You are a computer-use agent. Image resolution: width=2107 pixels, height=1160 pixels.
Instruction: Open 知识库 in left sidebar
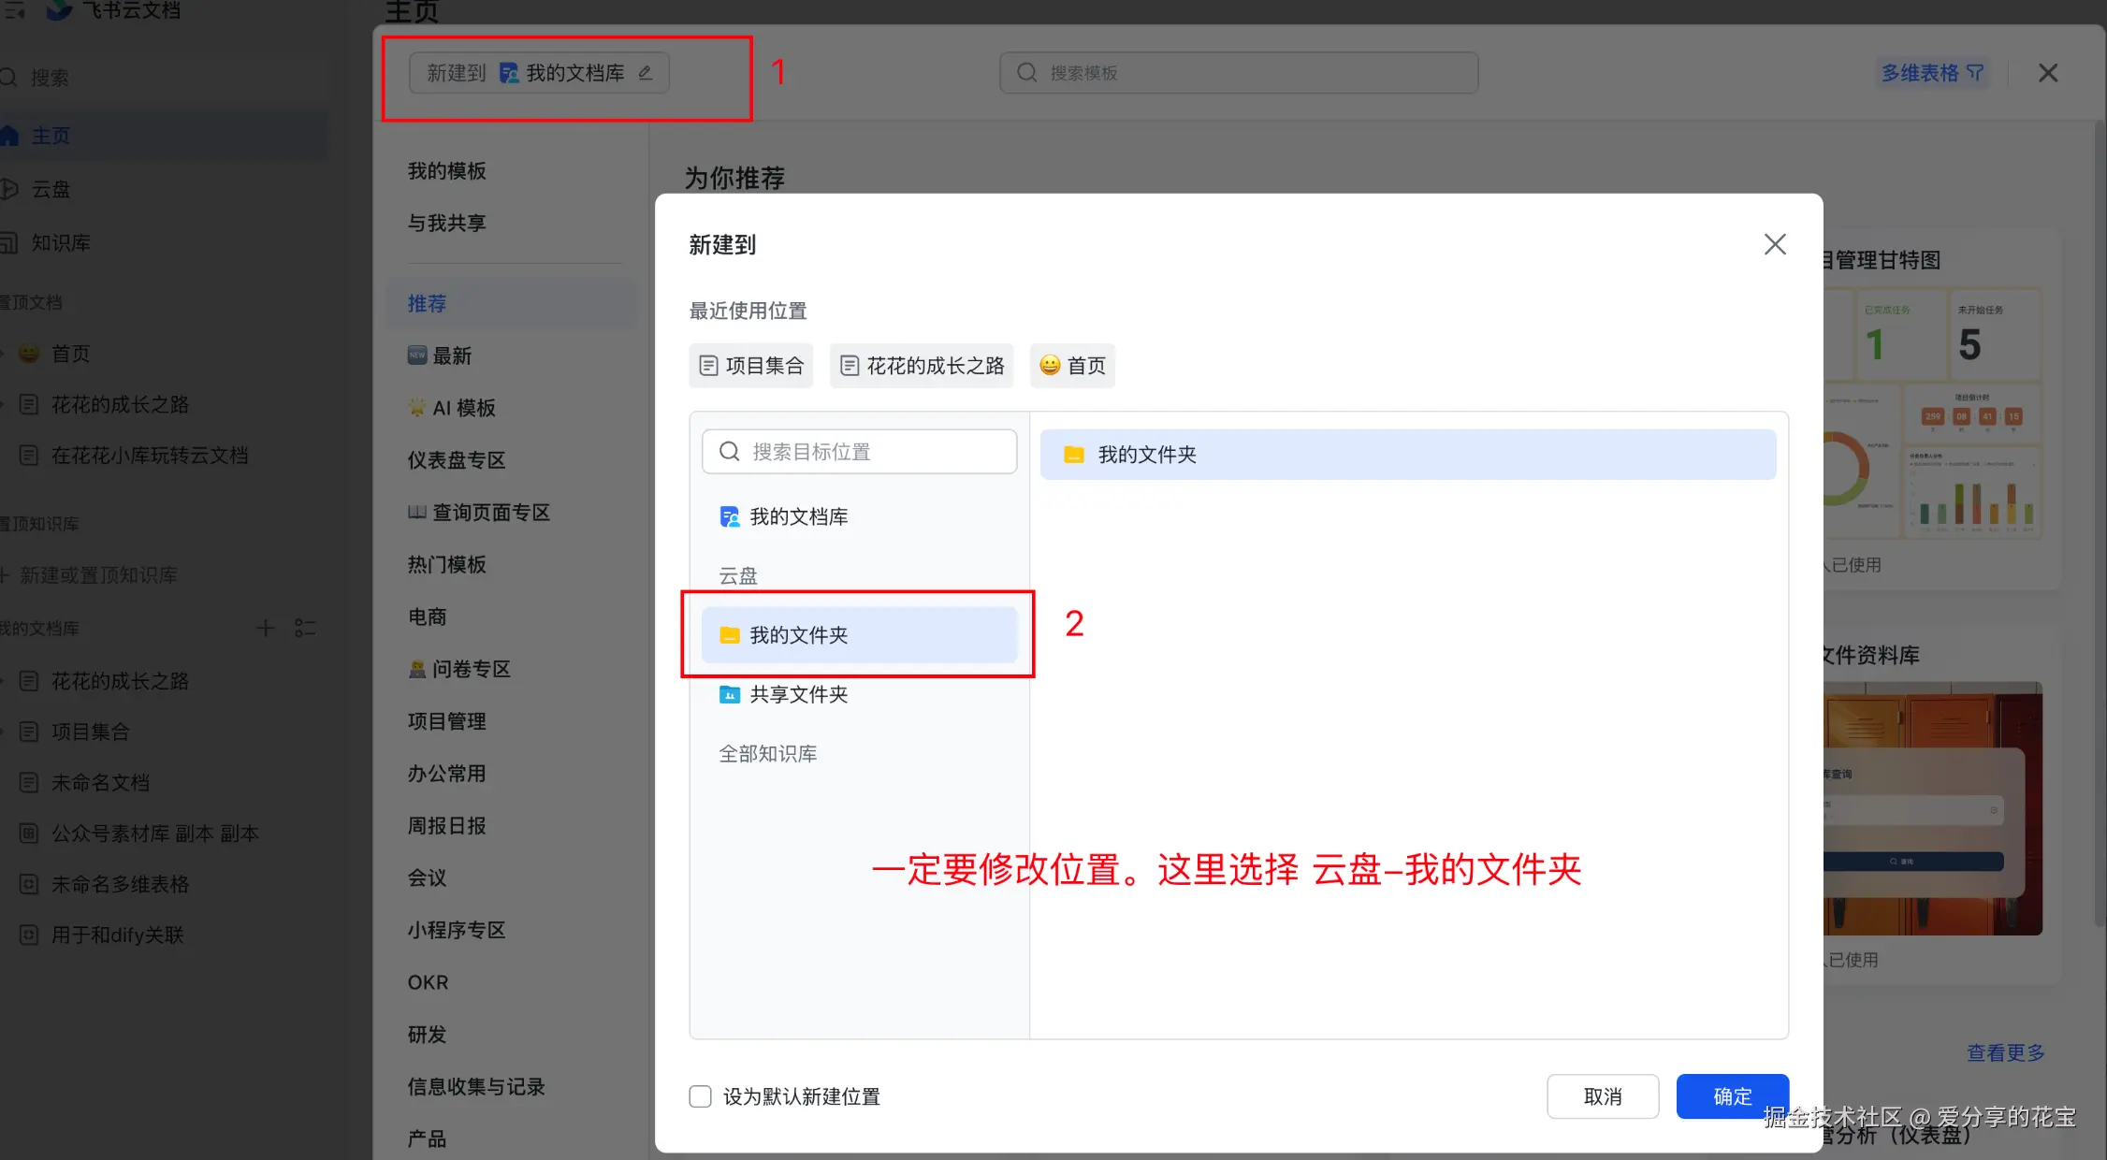point(60,242)
